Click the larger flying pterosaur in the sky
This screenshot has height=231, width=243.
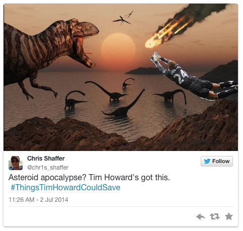tap(121, 21)
